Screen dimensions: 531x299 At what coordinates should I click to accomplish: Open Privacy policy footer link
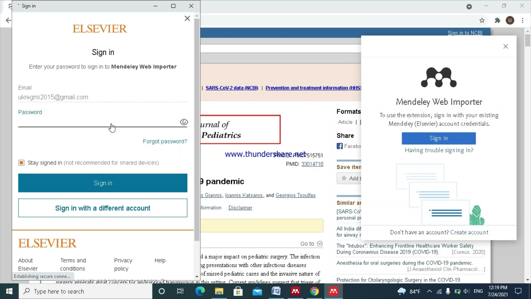pyautogui.click(x=123, y=265)
